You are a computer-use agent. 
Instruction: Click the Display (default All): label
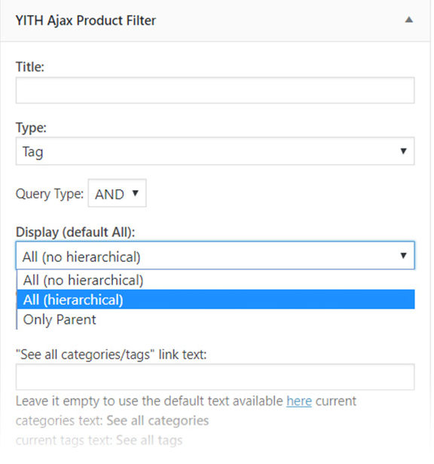point(75,232)
